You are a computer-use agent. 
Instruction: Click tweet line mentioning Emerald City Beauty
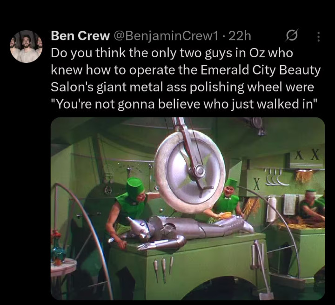pos(186,70)
